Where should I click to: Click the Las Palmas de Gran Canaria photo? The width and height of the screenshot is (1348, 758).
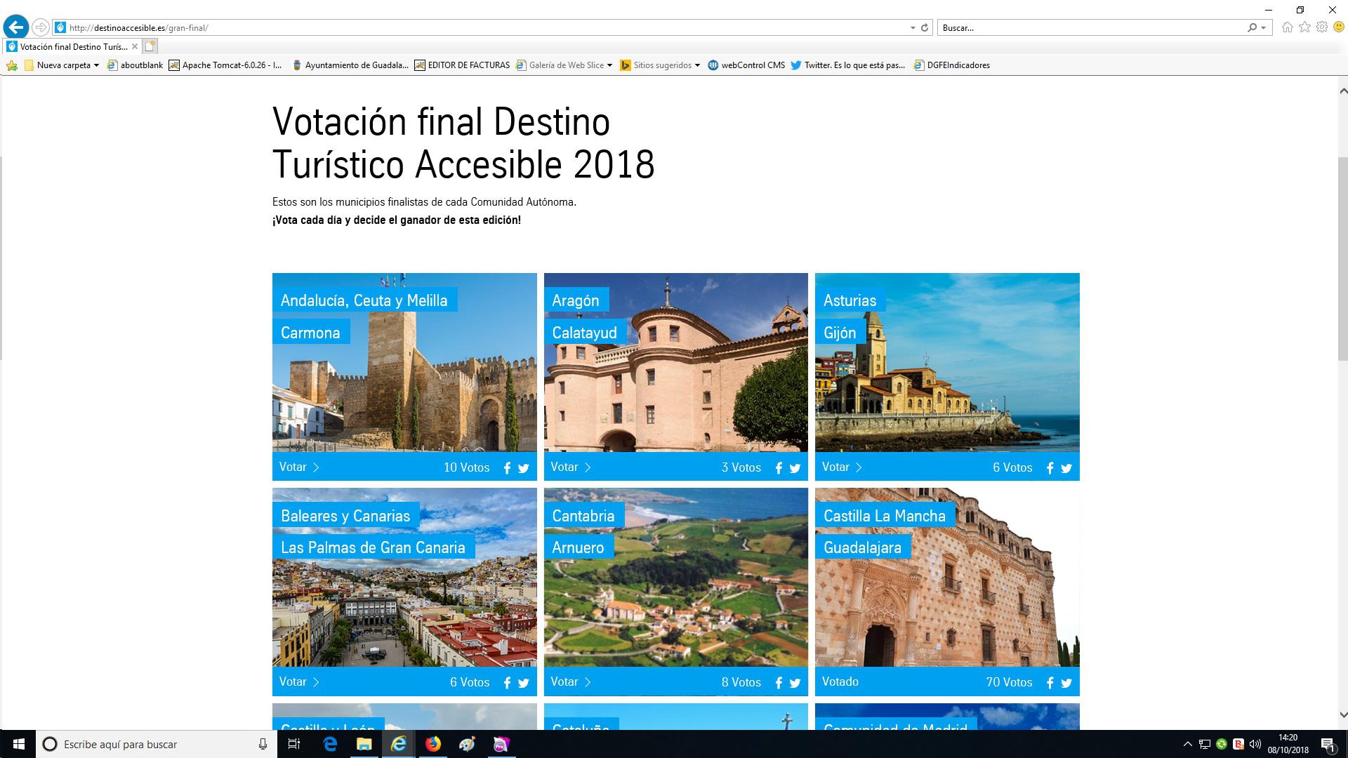(x=404, y=611)
